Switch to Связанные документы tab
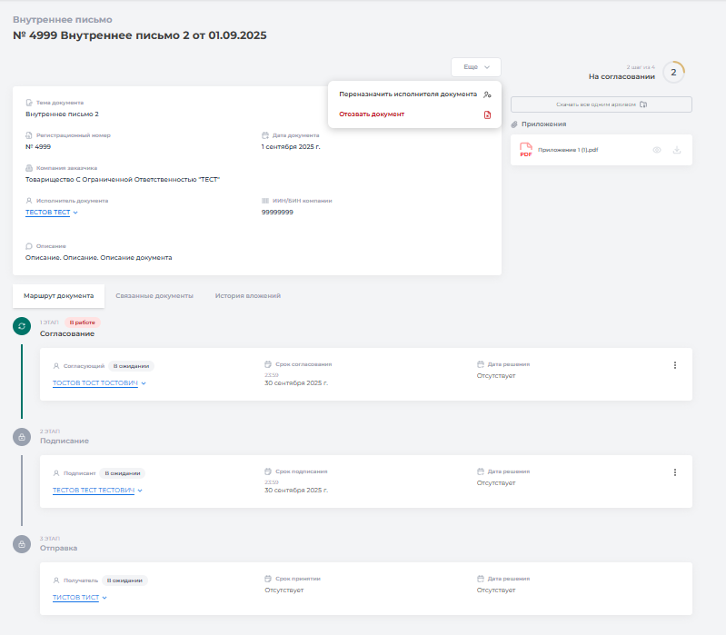 tap(154, 296)
